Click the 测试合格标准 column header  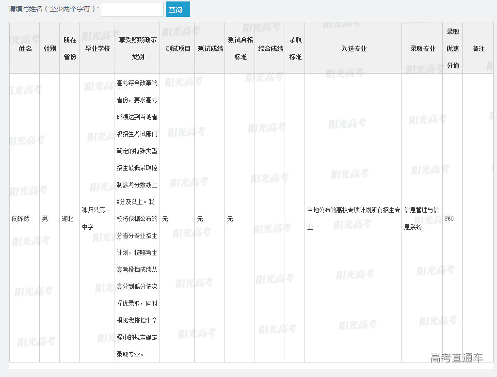tap(240, 48)
